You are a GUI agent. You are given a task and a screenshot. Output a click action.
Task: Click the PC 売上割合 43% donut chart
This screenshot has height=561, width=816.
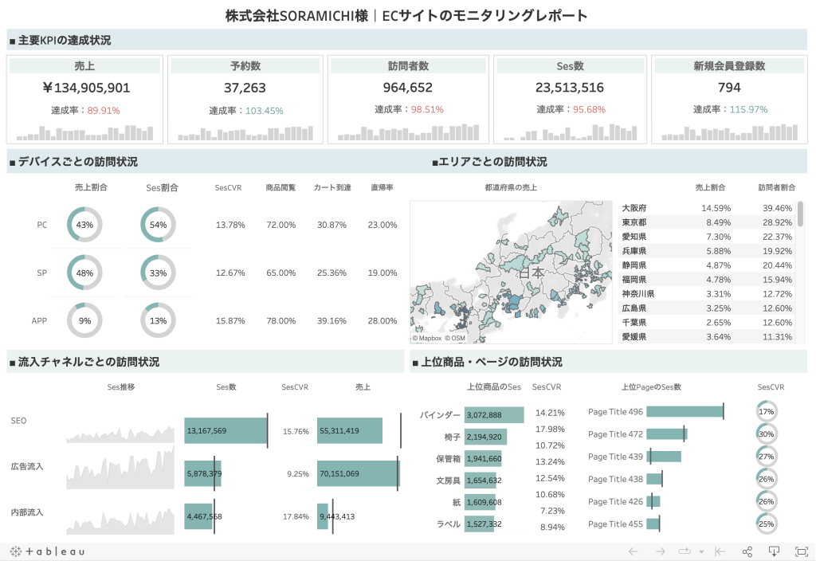click(x=84, y=225)
